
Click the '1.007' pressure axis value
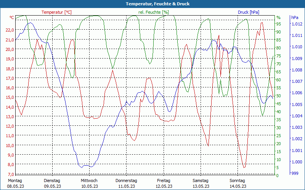(x=297, y=81)
